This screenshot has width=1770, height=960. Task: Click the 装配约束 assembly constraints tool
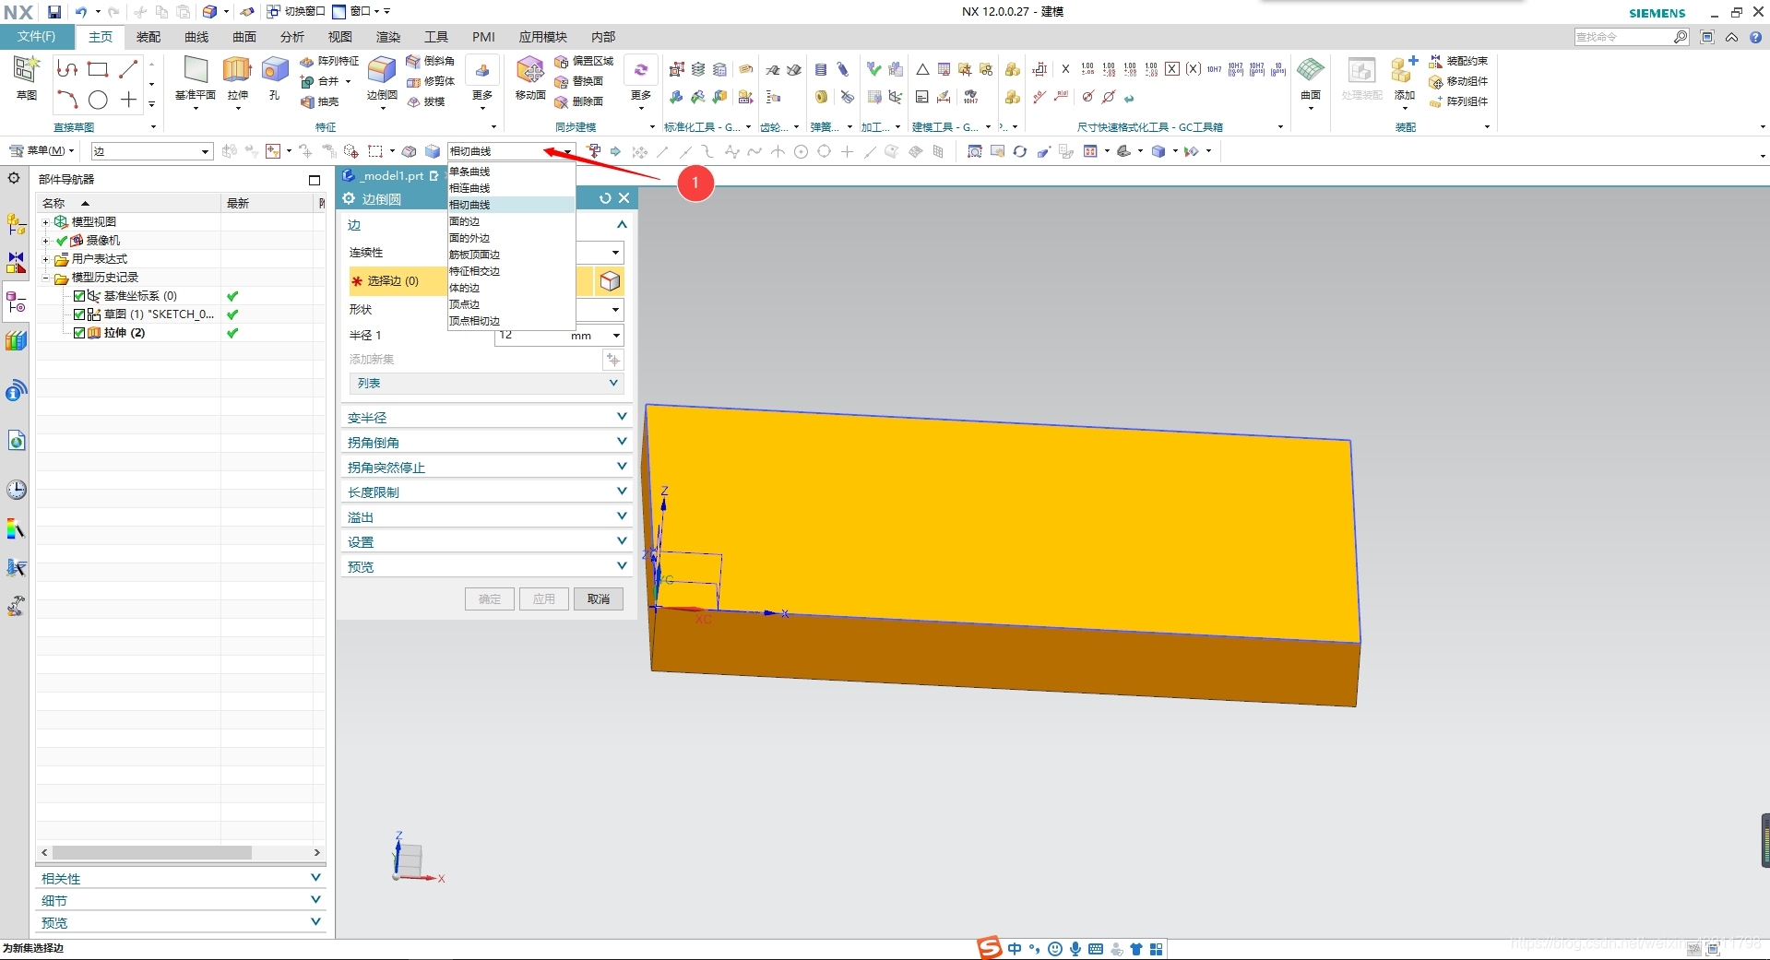tap(1458, 61)
